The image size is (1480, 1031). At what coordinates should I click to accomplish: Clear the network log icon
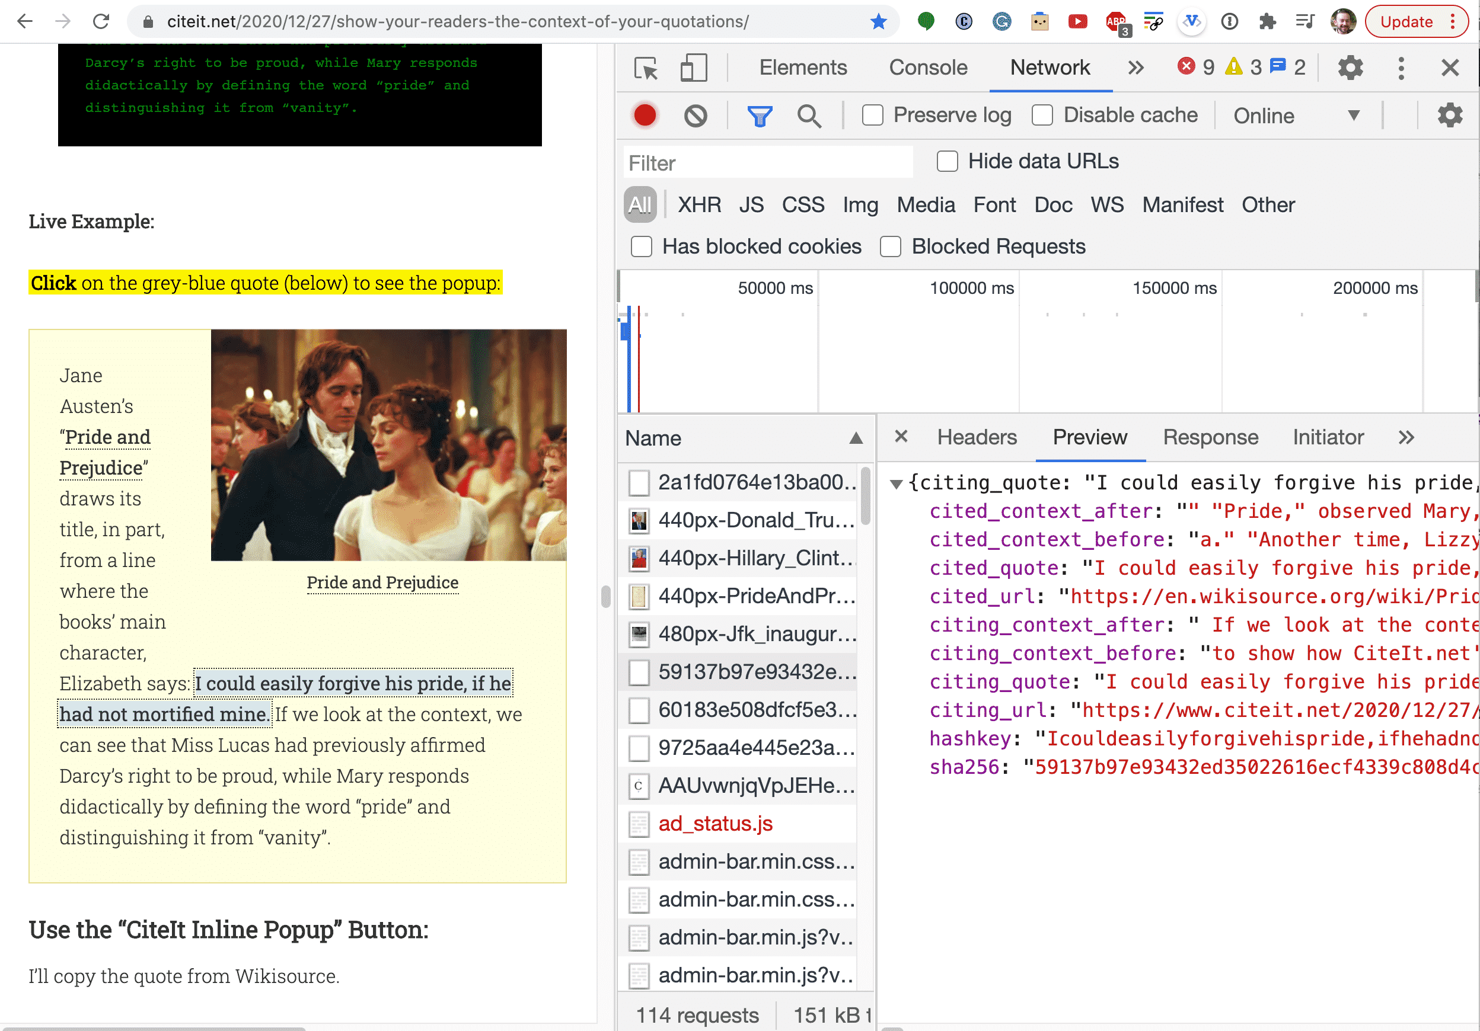coord(696,116)
